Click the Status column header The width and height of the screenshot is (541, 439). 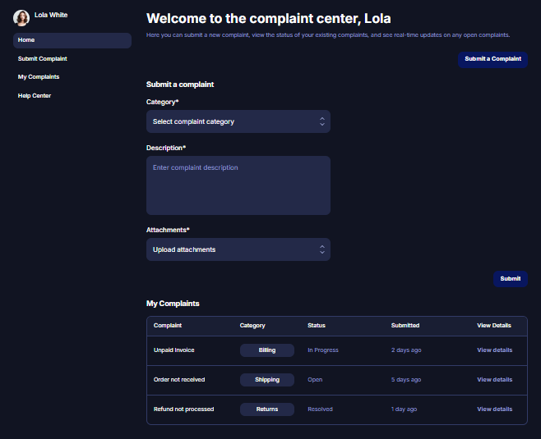(317, 326)
